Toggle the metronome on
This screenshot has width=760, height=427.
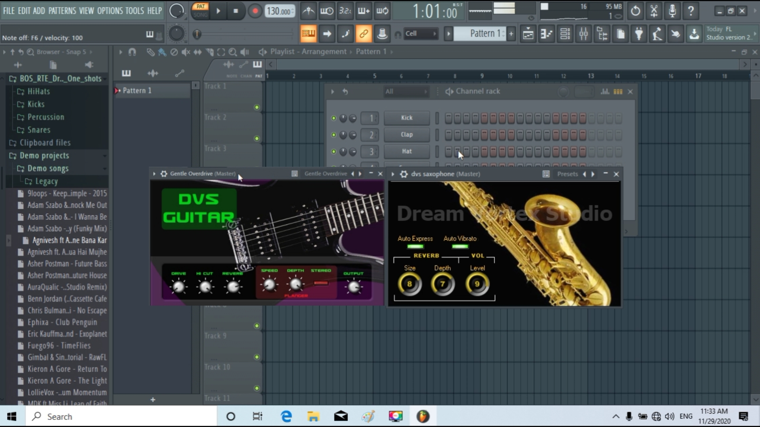pyautogui.click(x=308, y=11)
